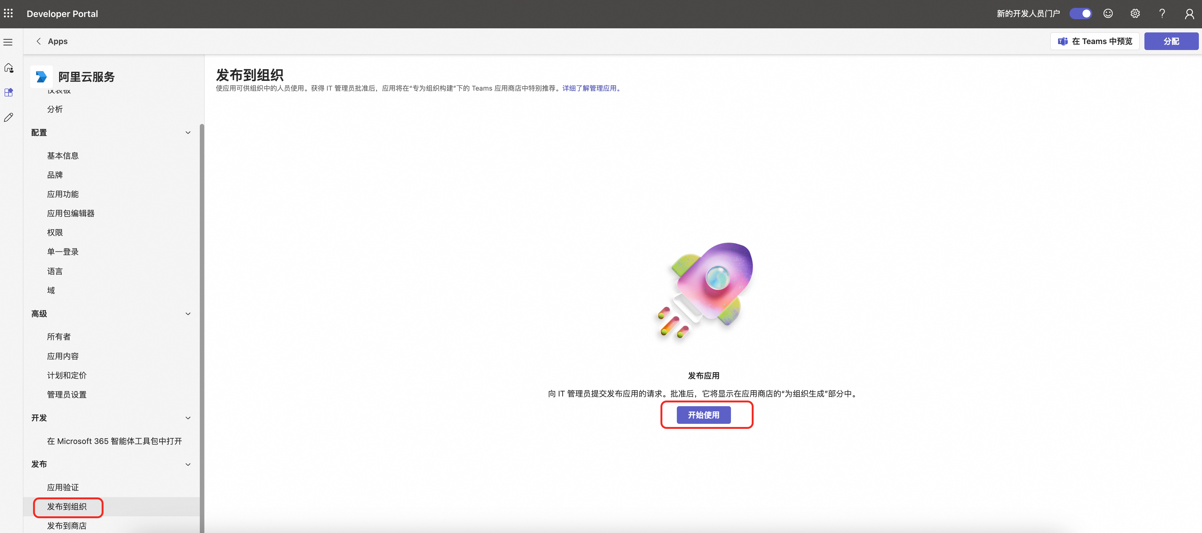Toggle the hamburger navigation menu

pyautogui.click(x=8, y=42)
